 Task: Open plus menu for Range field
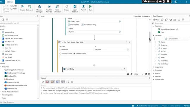click(120, 21)
